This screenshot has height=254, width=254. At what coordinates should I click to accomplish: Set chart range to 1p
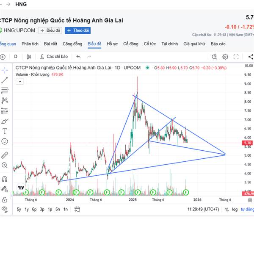pyautogui.click(x=50, y=209)
